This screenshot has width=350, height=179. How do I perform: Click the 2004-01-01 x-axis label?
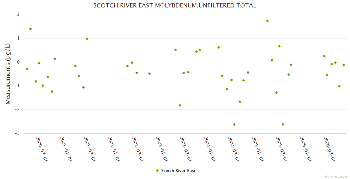[x=210, y=149]
